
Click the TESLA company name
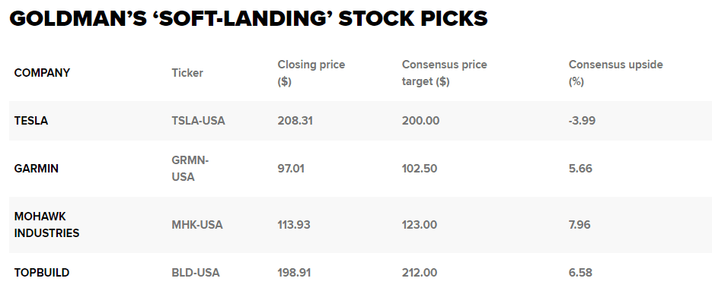point(31,121)
